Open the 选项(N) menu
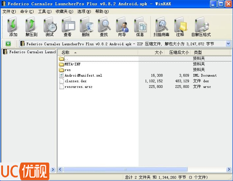This screenshot has width=233, height=181. pyautogui.click(x=84, y=12)
